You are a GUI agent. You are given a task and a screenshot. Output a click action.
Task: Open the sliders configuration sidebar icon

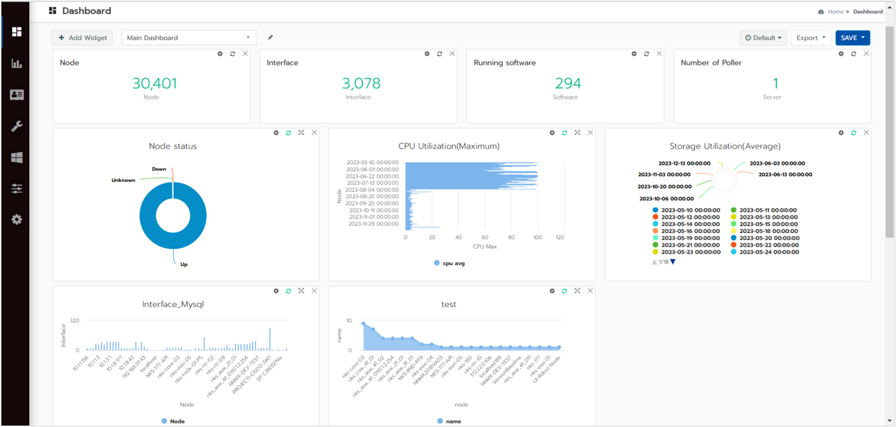click(16, 188)
